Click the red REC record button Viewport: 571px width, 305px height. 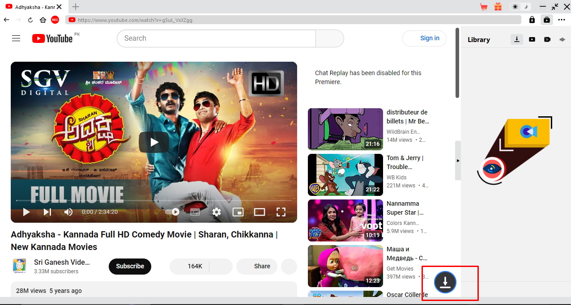coord(55,20)
